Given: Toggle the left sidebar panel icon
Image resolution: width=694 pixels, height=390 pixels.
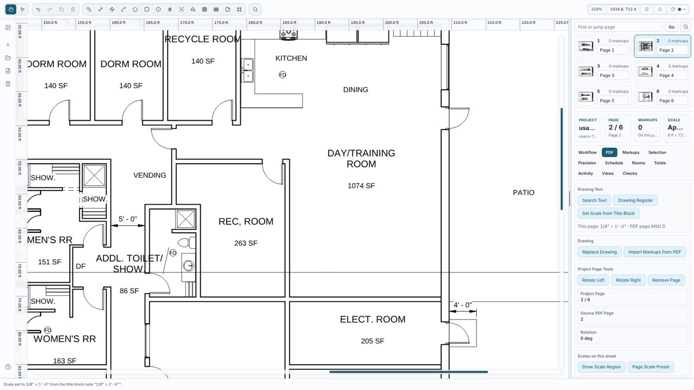Looking at the screenshot, I should pos(8,28).
